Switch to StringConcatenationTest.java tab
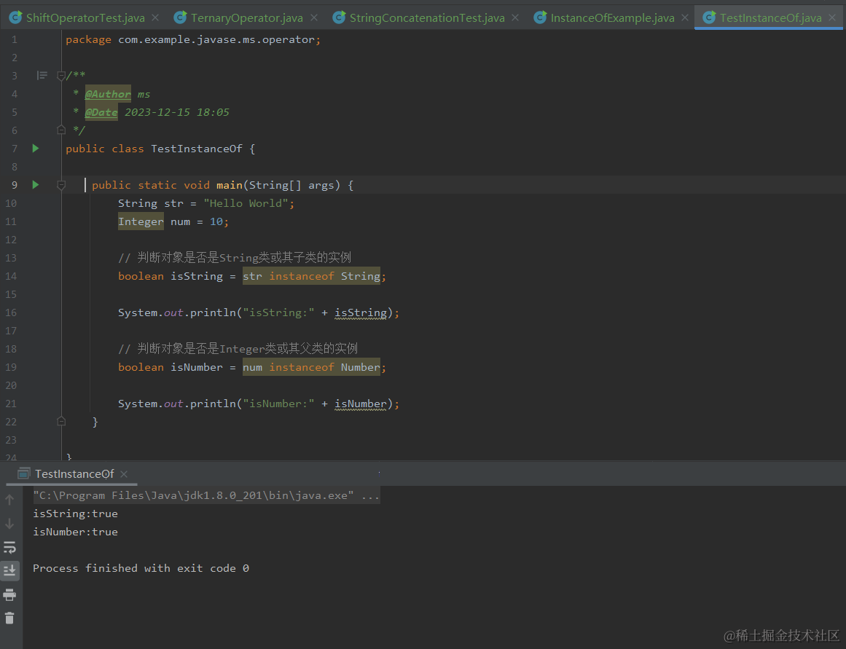 tap(427, 17)
